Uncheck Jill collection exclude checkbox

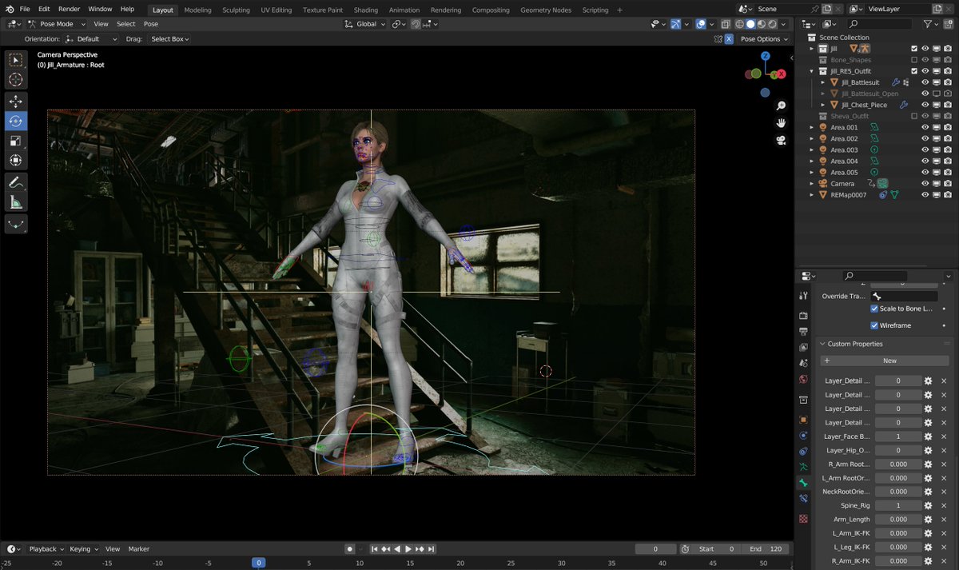click(914, 49)
